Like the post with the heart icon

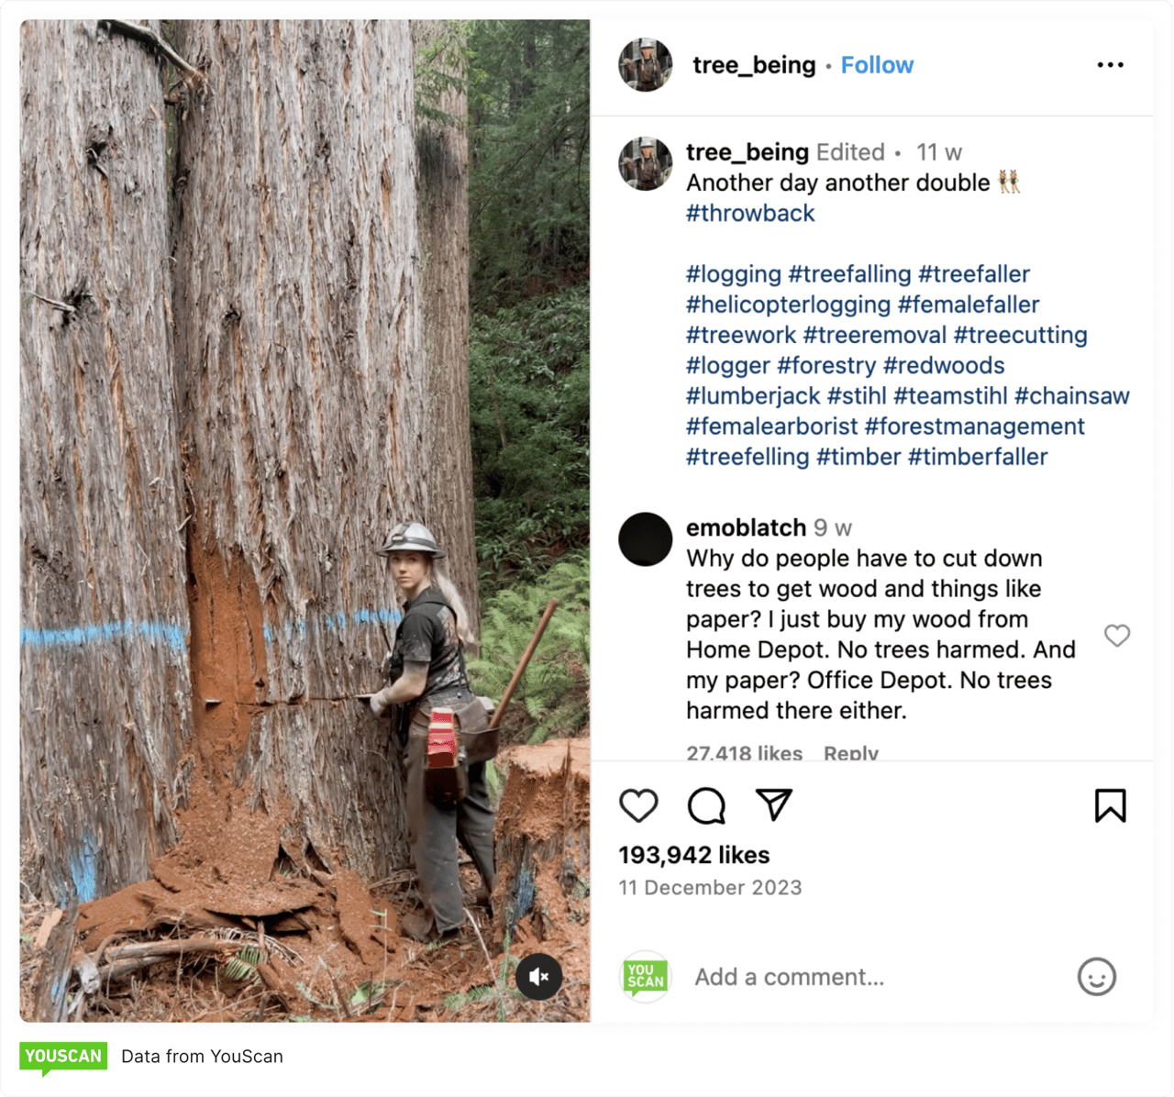(638, 805)
